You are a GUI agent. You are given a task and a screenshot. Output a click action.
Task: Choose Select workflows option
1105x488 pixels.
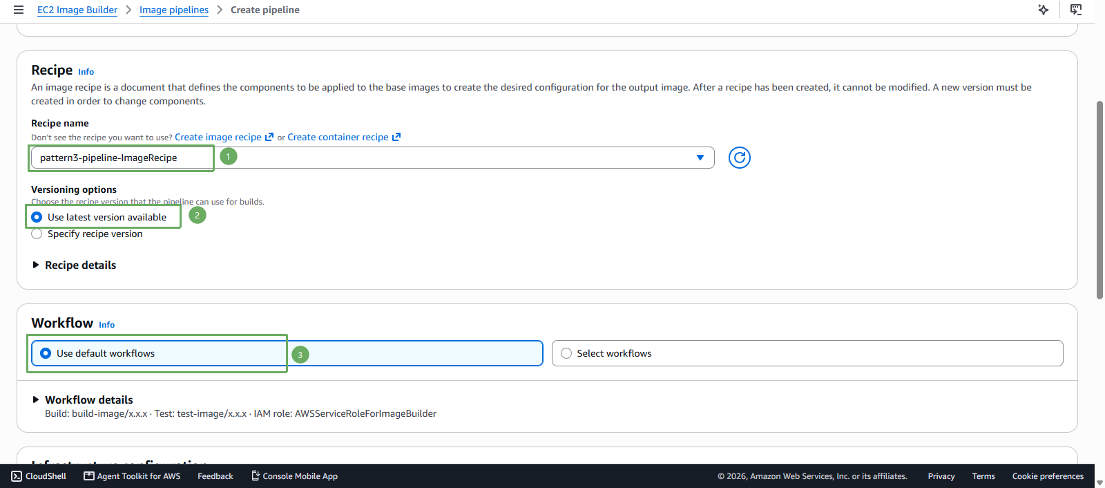[x=807, y=353]
